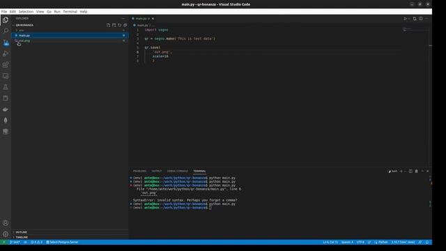Viewport: 446px width, 251px height.
Task: Open the Go menu
Action: coord(49,12)
